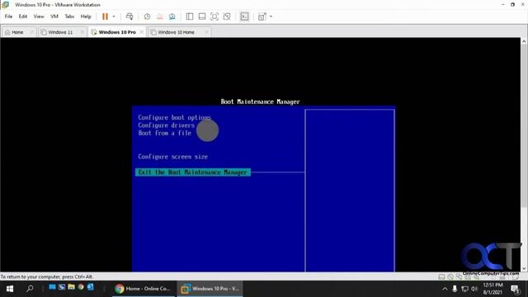The image size is (528, 297).
Task: Open the Help menu
Action: [x=86, y=16]
